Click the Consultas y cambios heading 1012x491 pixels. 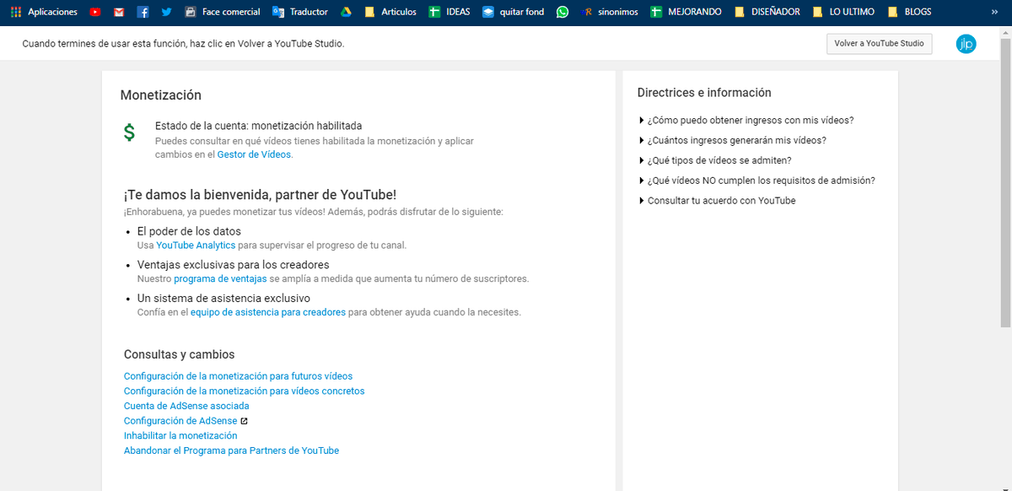point(179,354)
